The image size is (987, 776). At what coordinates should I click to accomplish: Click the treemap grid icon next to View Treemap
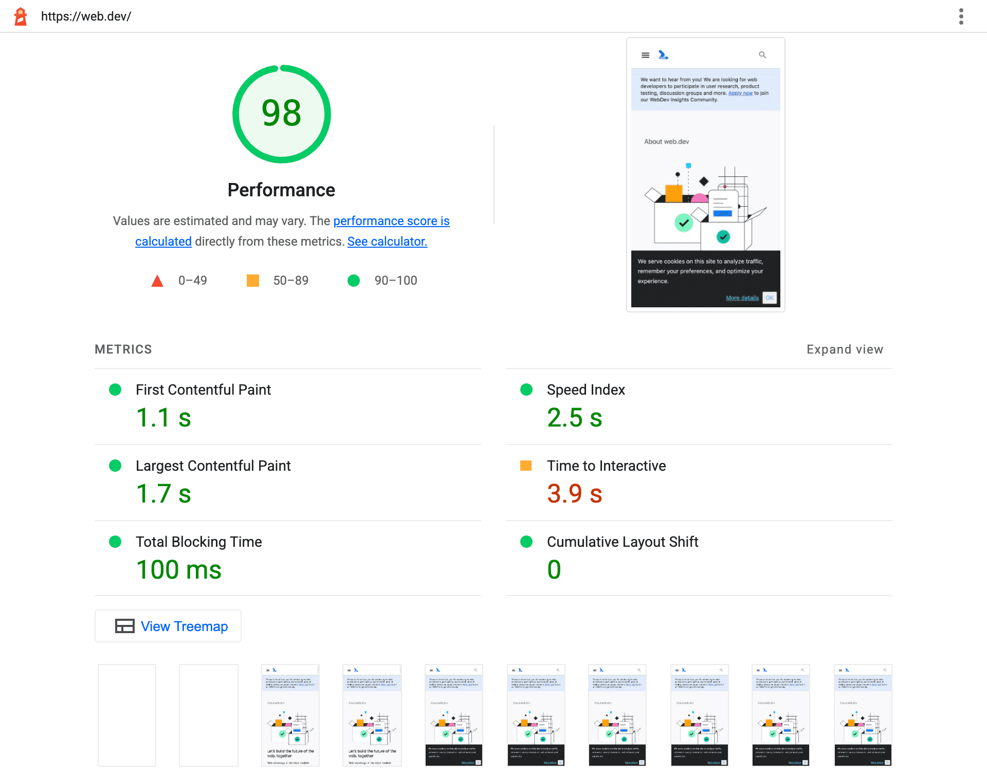coord(123,626)
